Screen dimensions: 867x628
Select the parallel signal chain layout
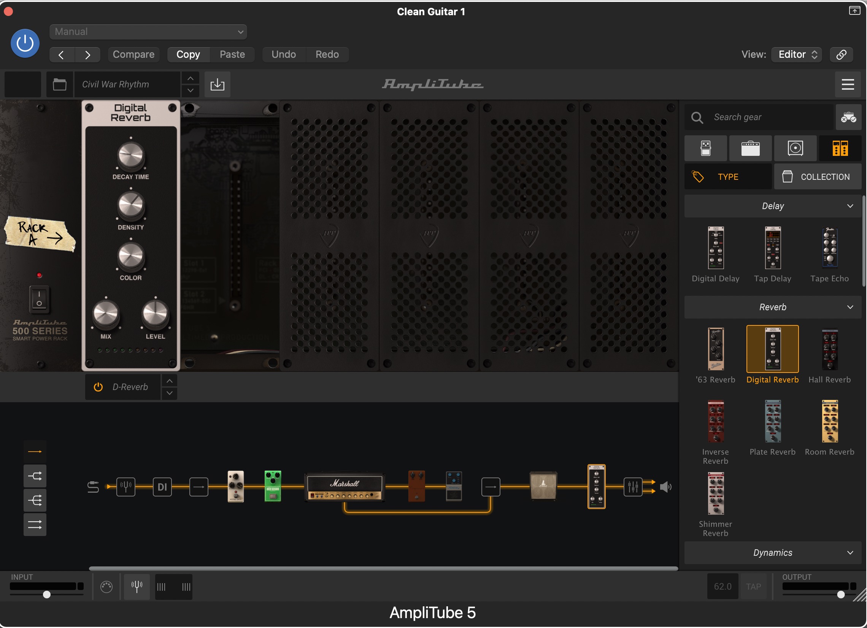(35, 525)
